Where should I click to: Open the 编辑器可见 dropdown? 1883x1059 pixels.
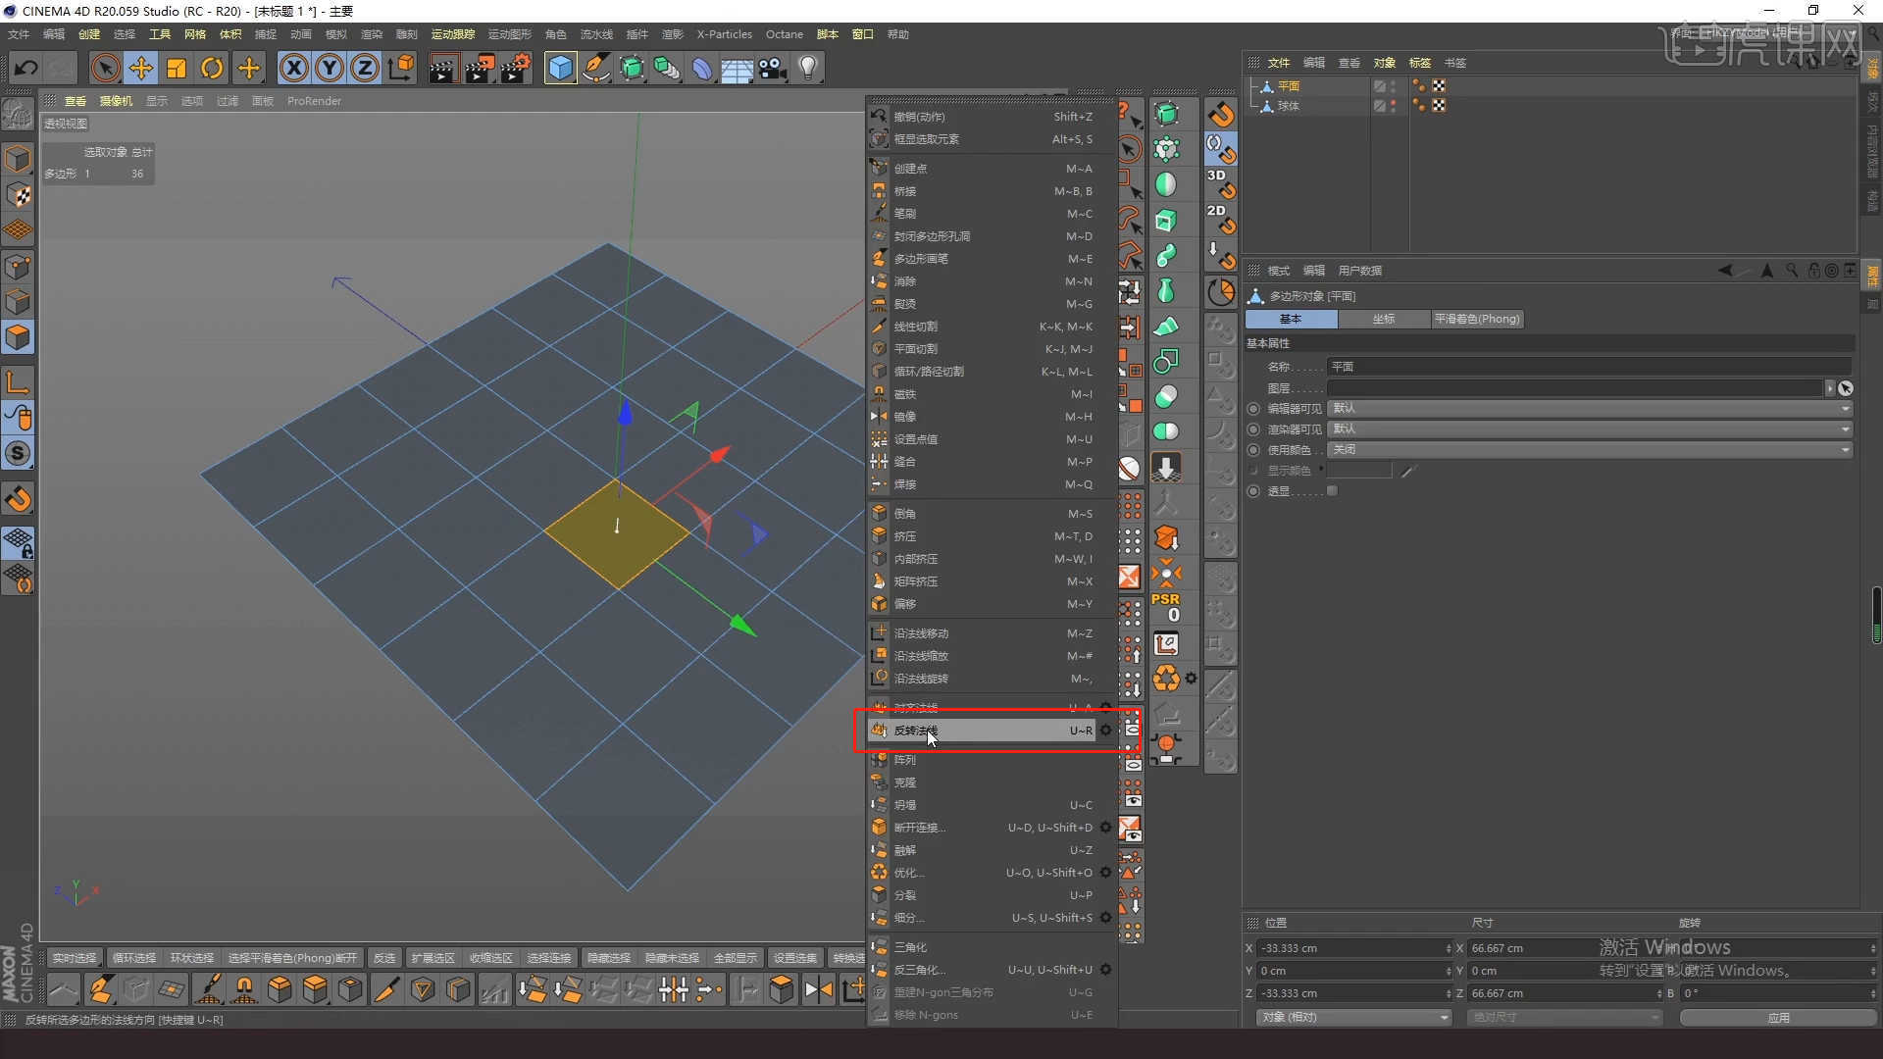pyautogui.click(x=1843, y=408)
